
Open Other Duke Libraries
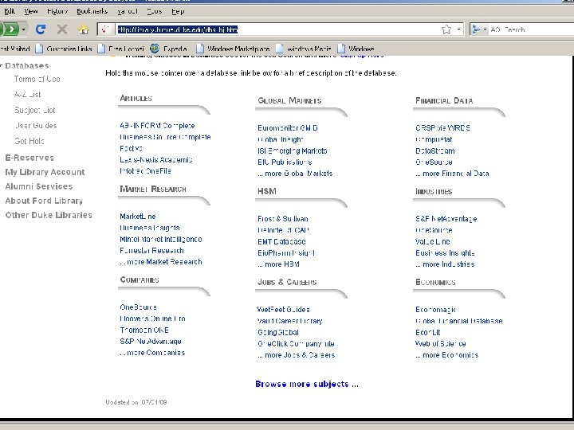pos(49,215)
